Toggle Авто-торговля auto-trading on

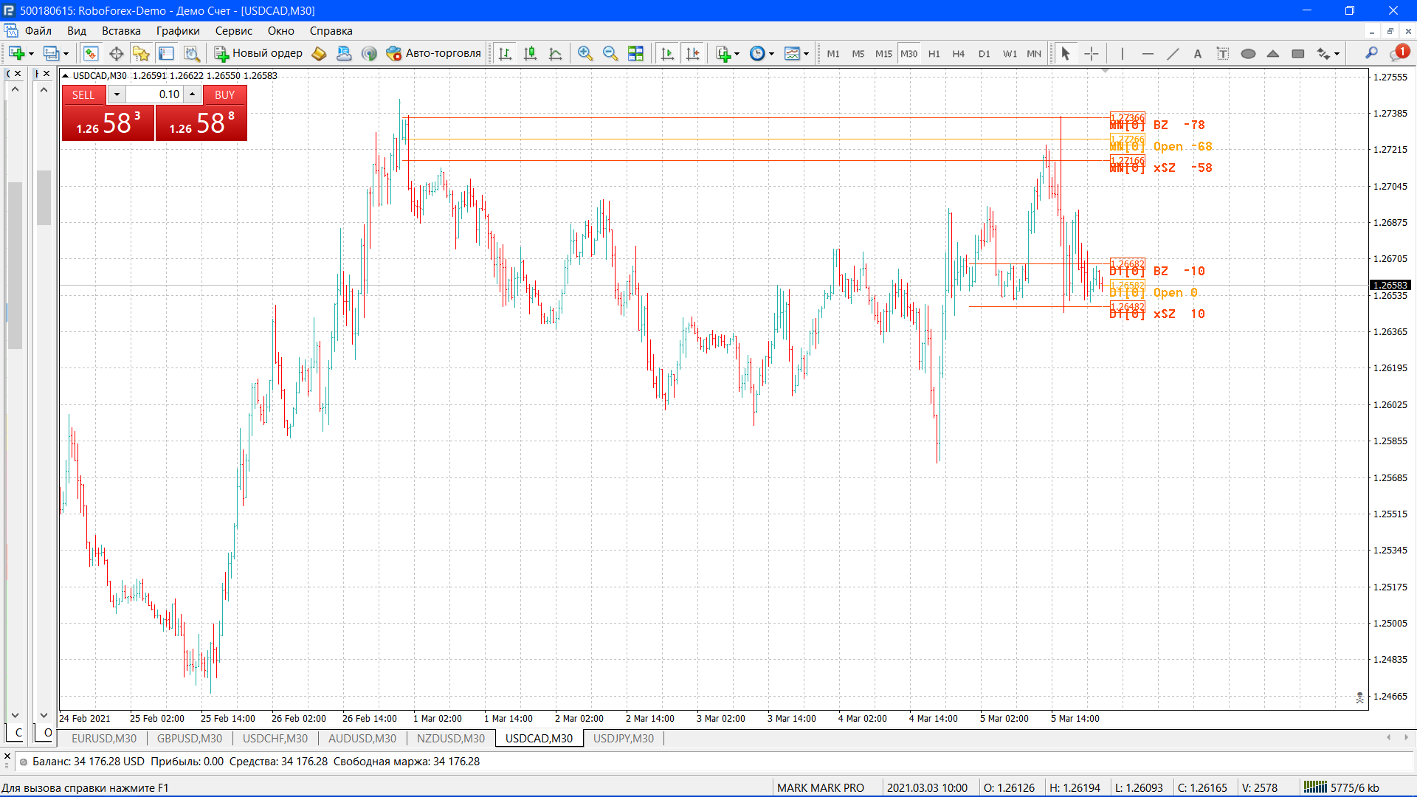pos(434,53)
